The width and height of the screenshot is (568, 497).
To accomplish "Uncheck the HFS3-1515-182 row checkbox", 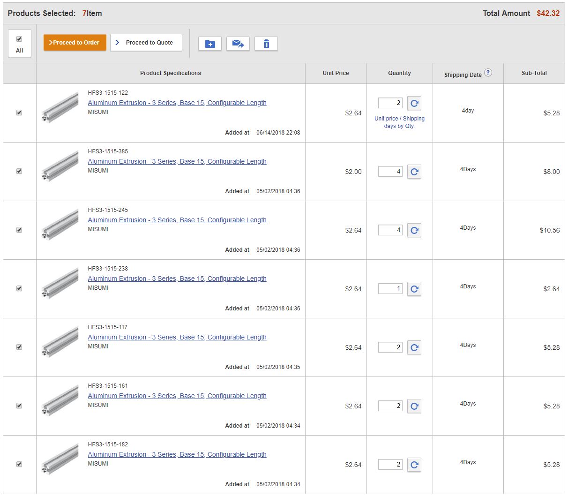I will (x=19, y=465).
